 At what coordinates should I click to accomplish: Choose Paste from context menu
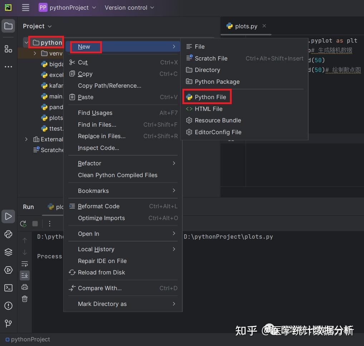coord(123,97)
